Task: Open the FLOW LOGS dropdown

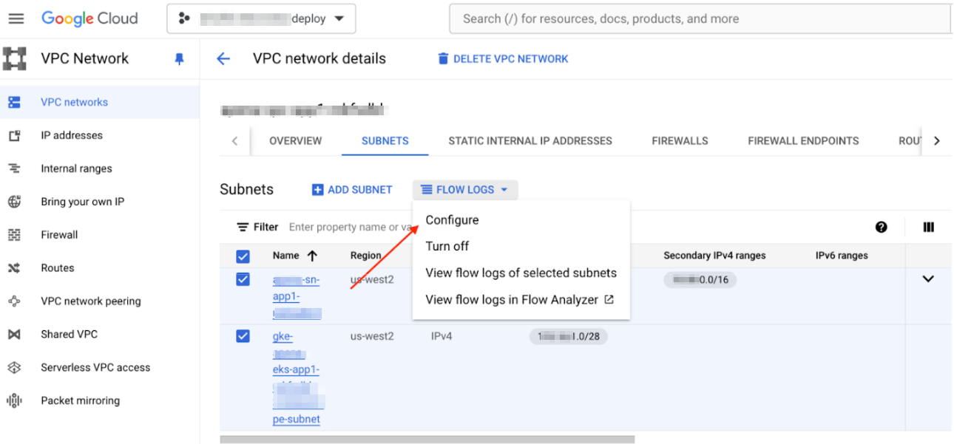Action: [465, 190]
